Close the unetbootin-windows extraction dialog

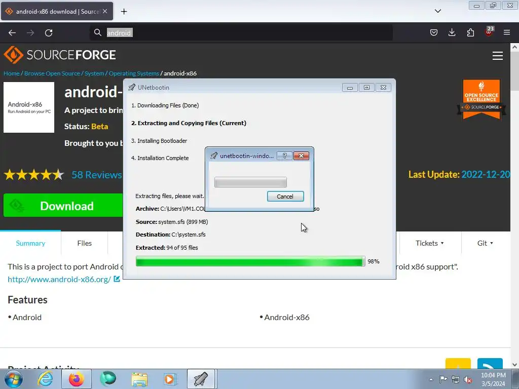click(x=301, y=156)
